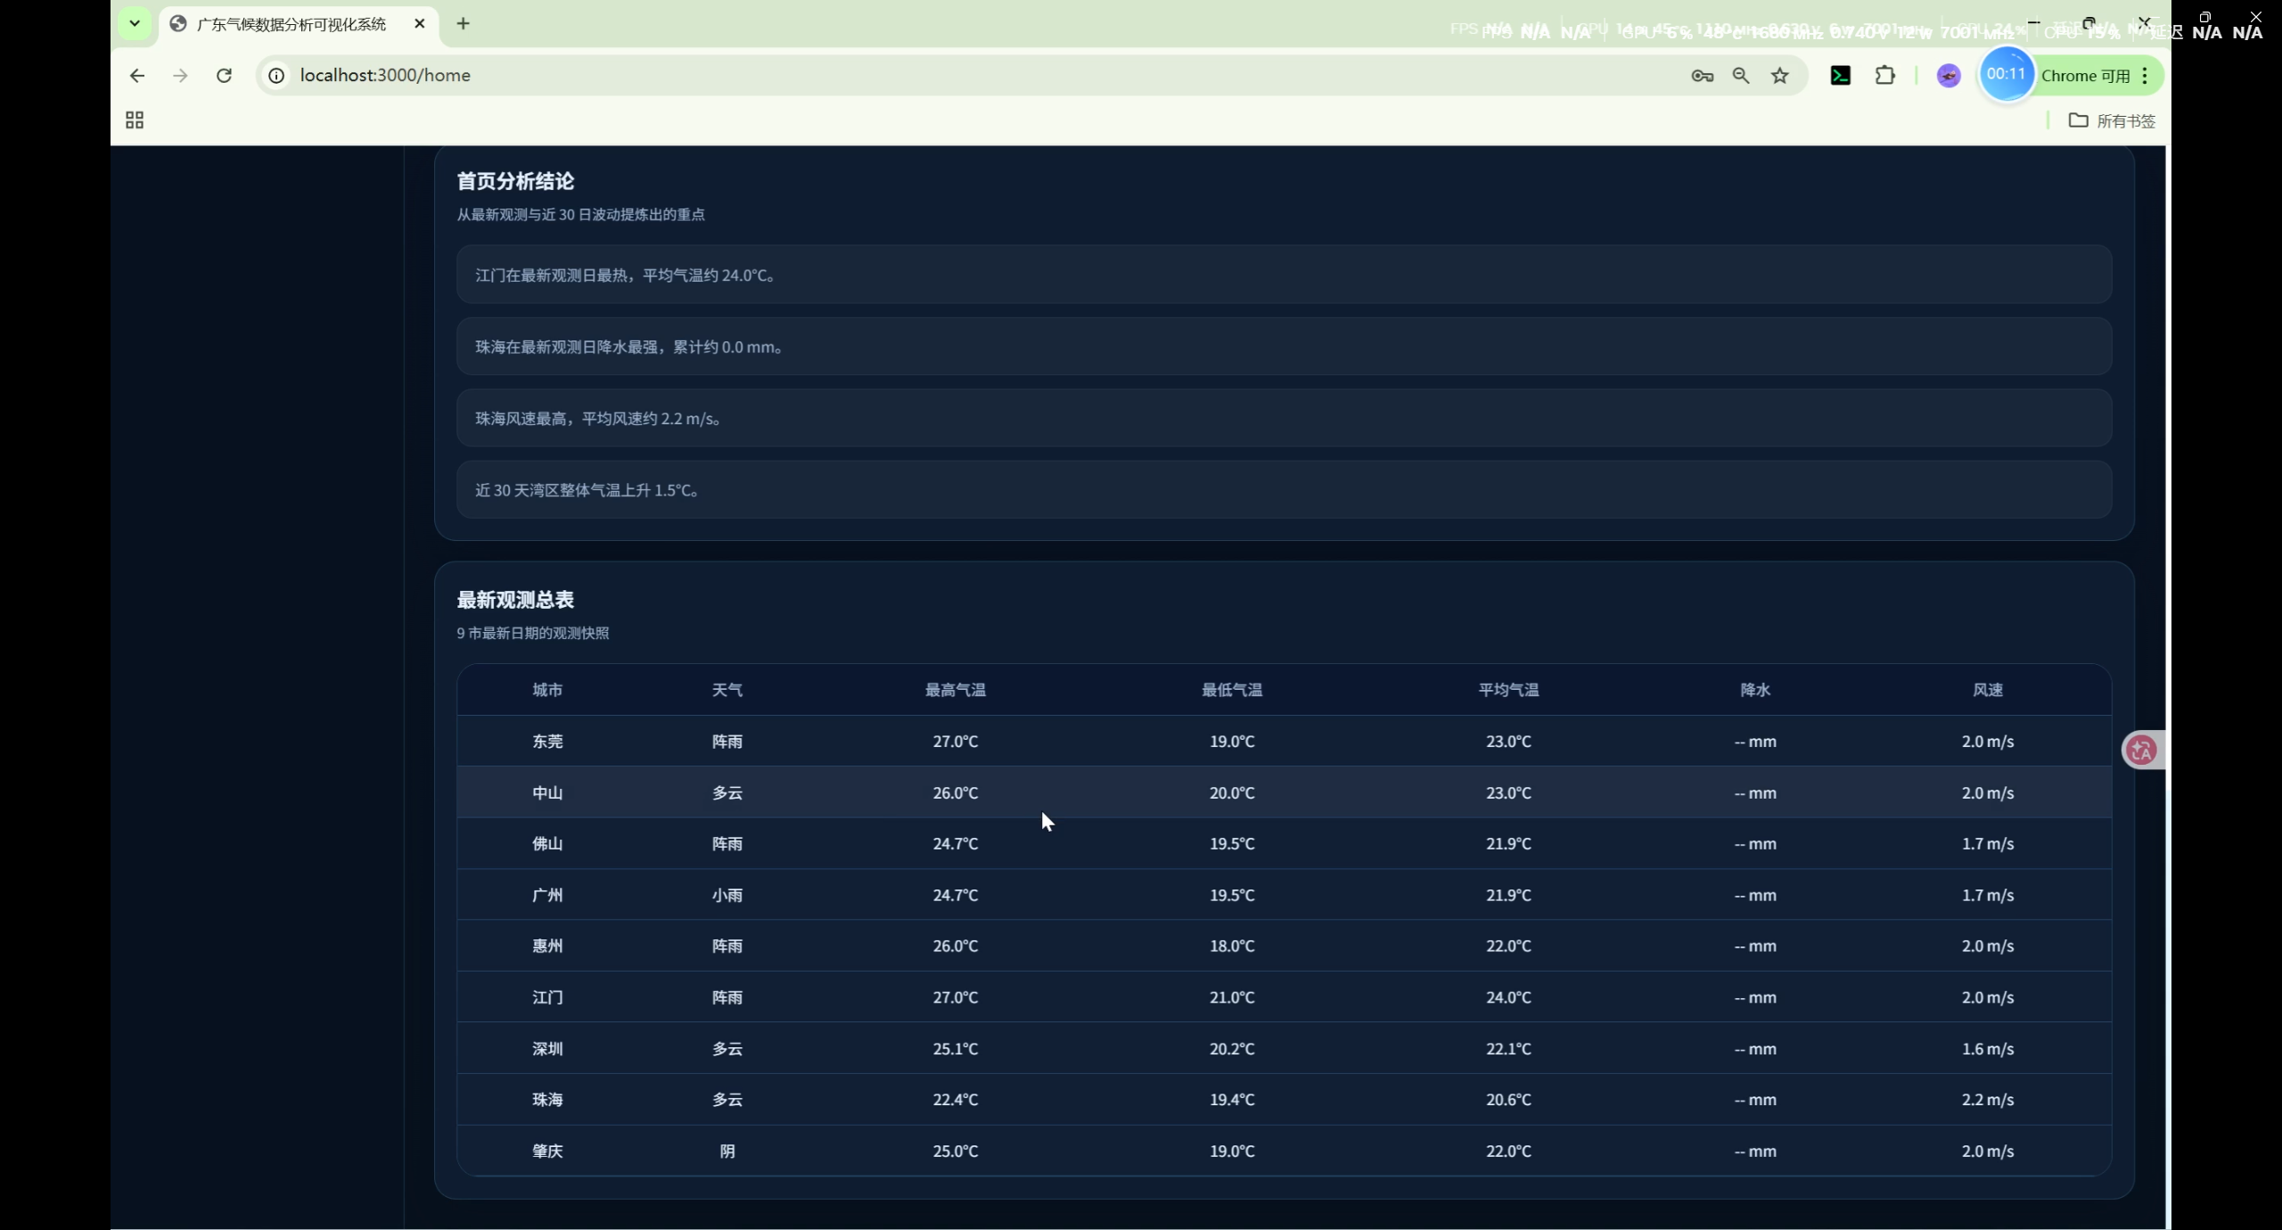Open the 所有书签 bookmarks folder
2282x1230 pixels.
2112,120
